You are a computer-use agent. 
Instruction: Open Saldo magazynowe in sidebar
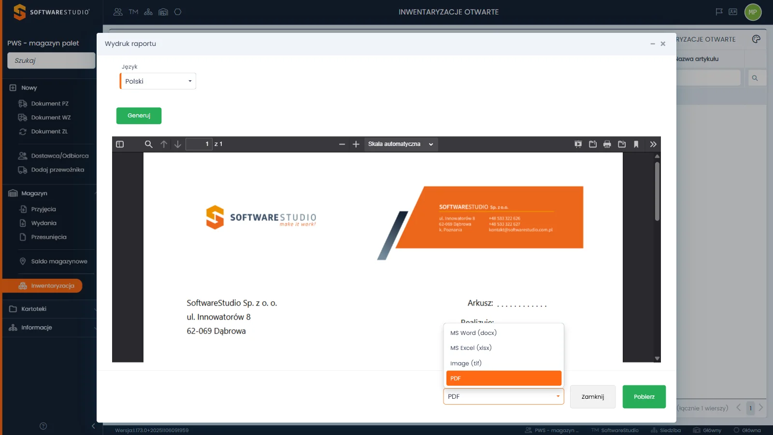59,261
